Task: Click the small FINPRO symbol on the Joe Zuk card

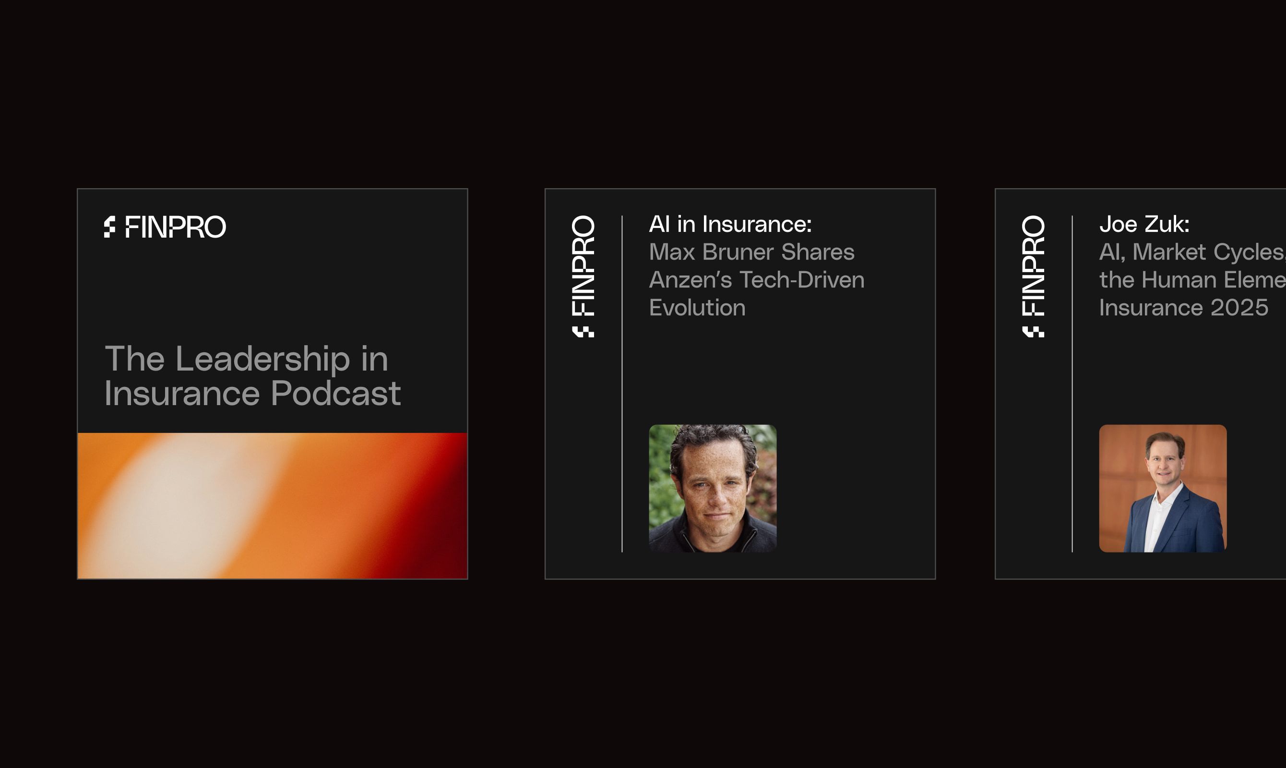Action: (1034, 332)
